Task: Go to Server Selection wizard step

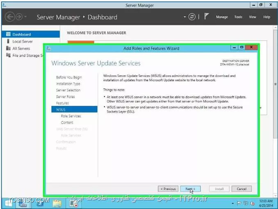Action: [68, 90]
